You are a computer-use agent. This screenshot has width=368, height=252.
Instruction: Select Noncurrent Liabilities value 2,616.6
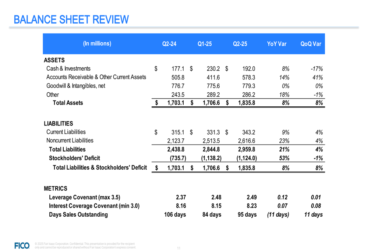pos(247,141)
